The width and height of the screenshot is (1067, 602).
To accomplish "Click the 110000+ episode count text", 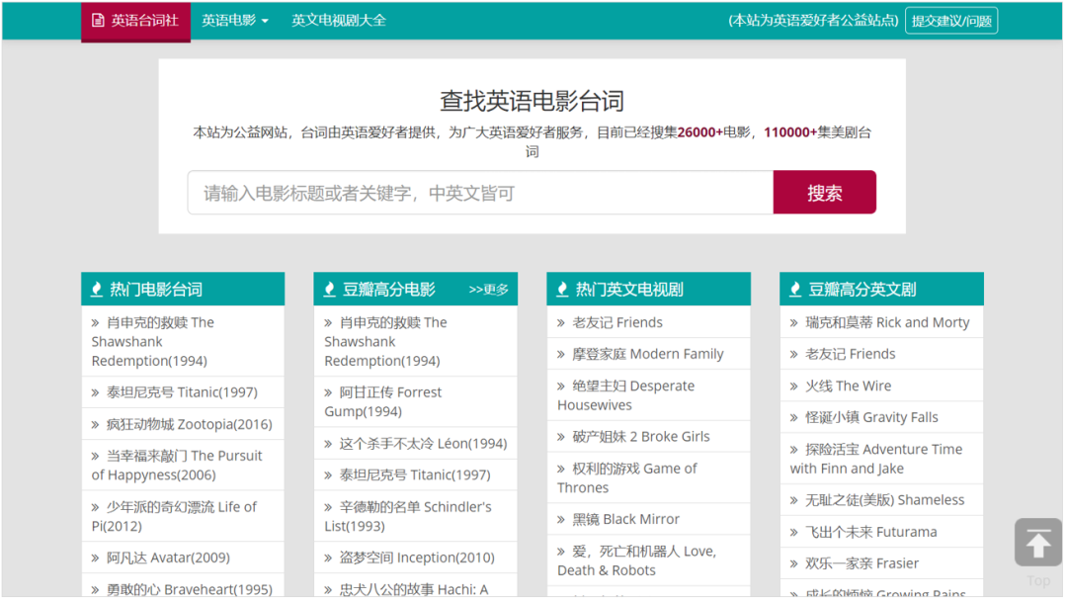I will [790, 132].
